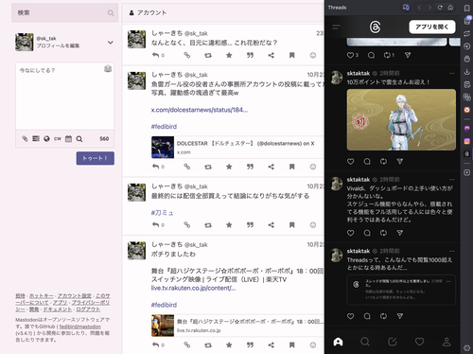Quote the 最終的には配信全部買え post
This screenshot has width=473, height=354.
coord(250,225)
